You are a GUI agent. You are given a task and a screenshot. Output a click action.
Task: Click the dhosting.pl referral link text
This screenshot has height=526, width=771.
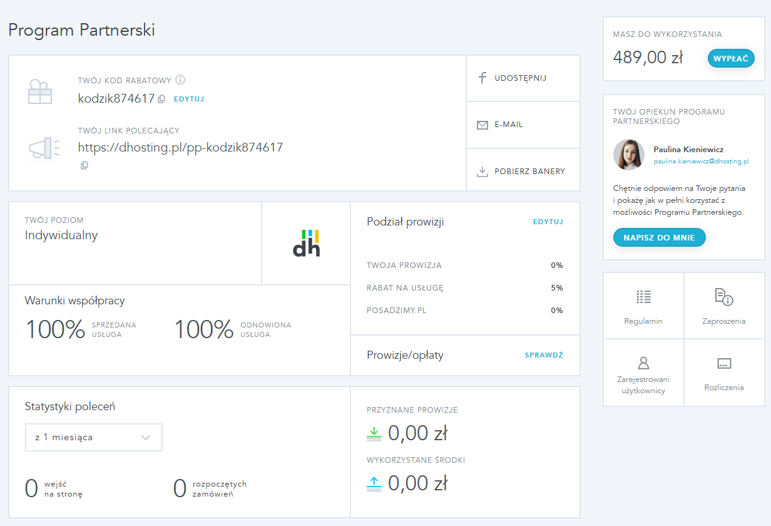pyautogui.click(x=180, y=148)
